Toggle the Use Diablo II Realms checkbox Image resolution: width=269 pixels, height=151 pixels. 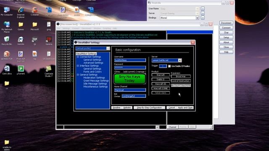169,66
